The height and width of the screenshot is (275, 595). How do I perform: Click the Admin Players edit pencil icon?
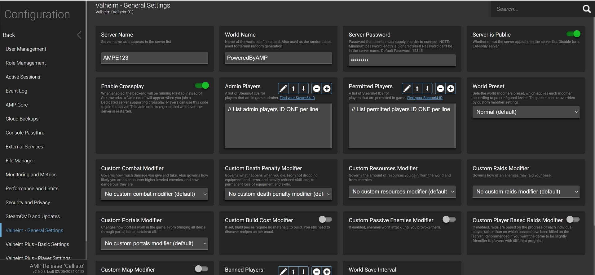tap(283, 89)
